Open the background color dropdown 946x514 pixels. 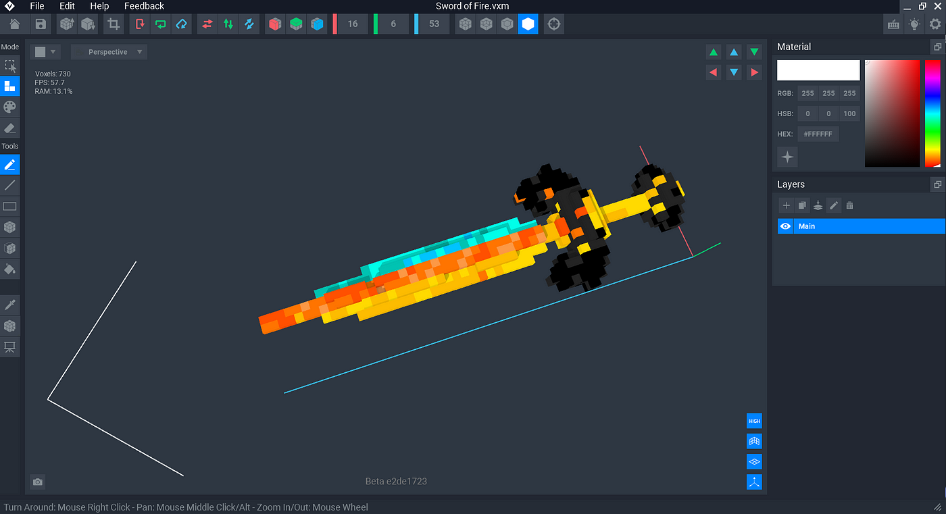pyautogui.click(x=46, y=52)
